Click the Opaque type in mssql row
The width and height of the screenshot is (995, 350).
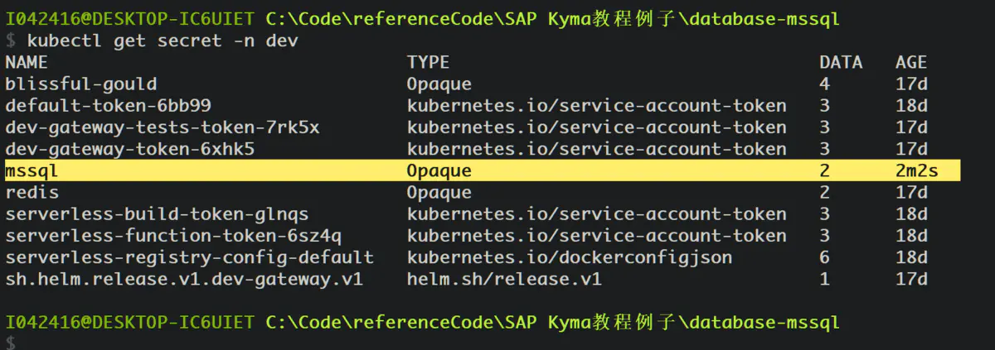[x=439, y=170]
